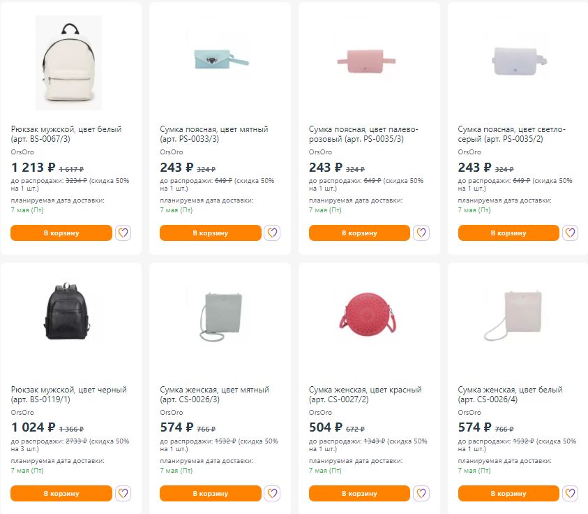Open white men's backpack product image
Image resolution: width=588 pixels, height=514 pixels.
click(x=68, y=63)
